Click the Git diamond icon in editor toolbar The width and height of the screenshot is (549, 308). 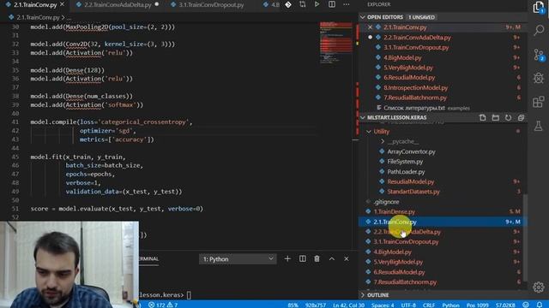coord(288,4)
